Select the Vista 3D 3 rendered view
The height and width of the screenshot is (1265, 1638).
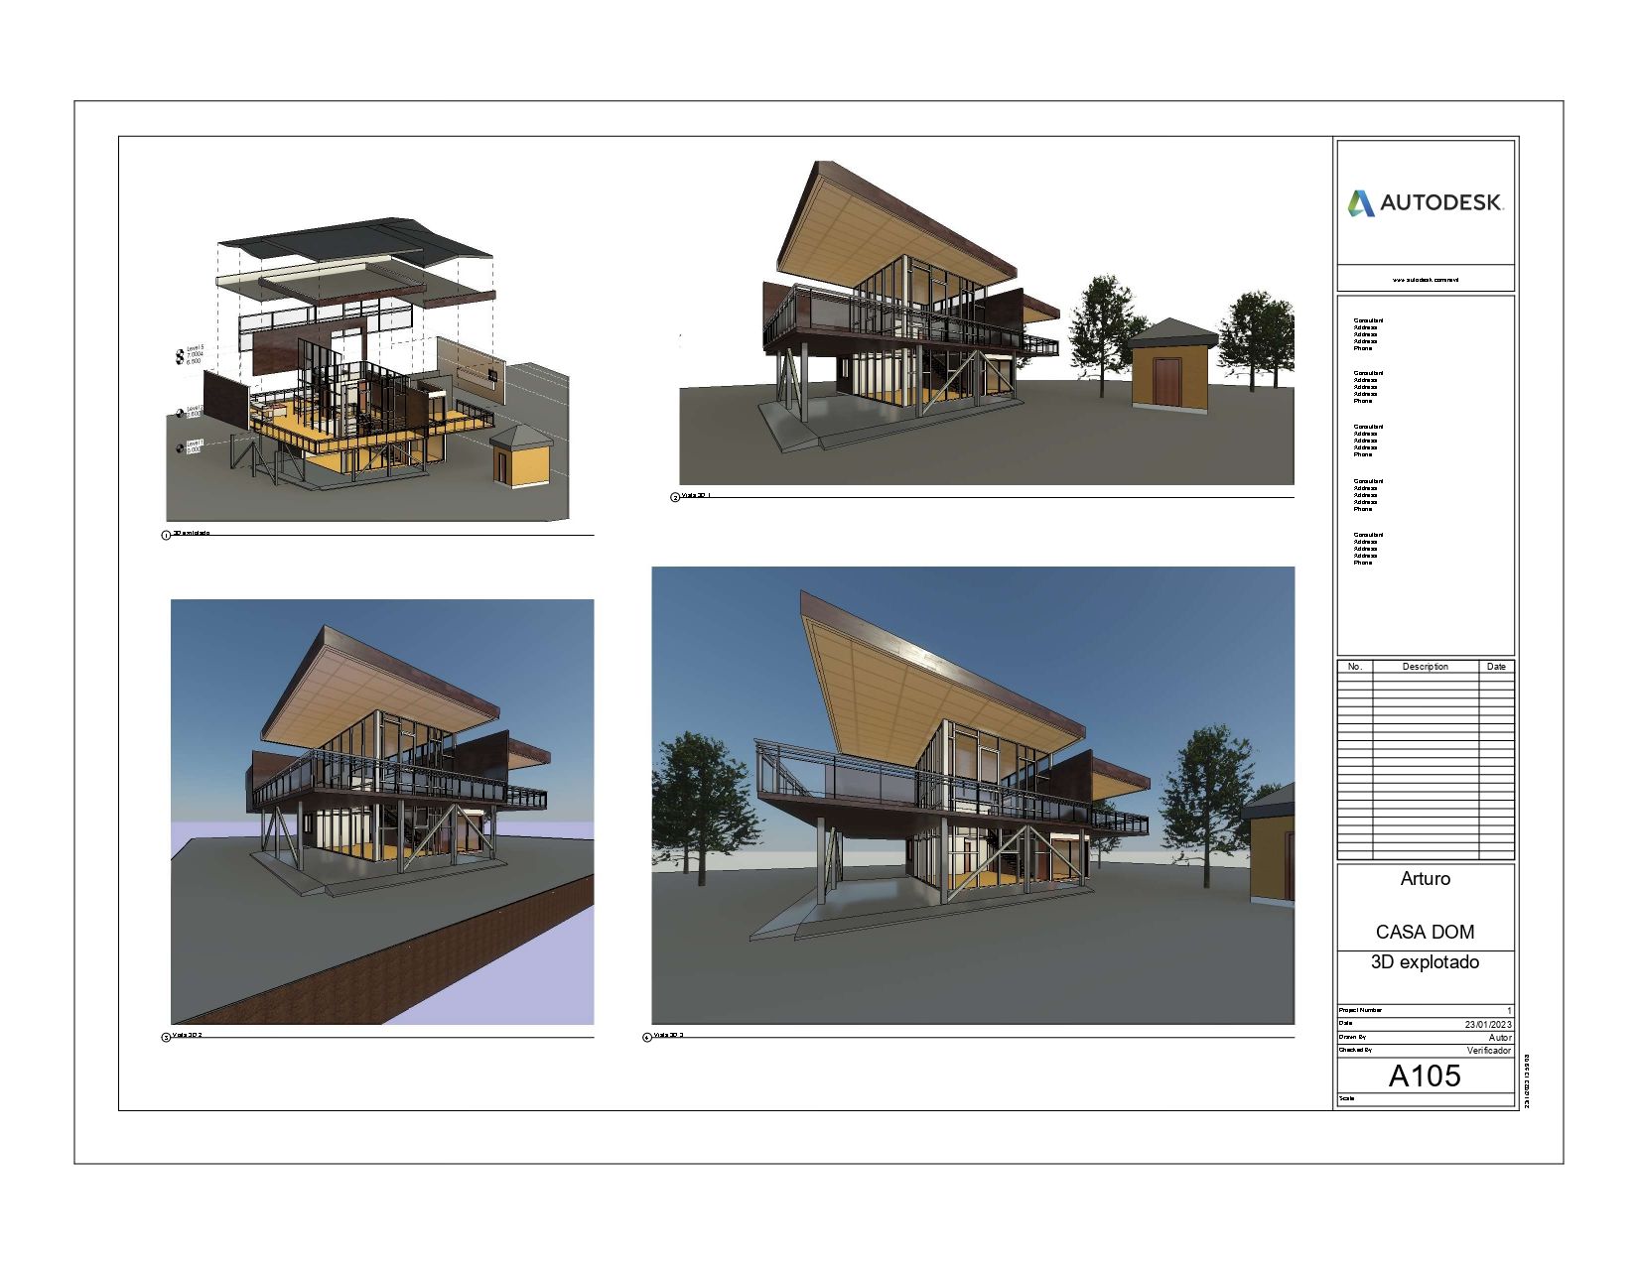973,796
